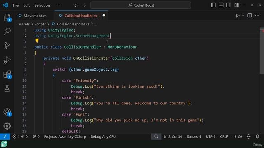Toggle the bottom panel layout icon

point(221,5)
